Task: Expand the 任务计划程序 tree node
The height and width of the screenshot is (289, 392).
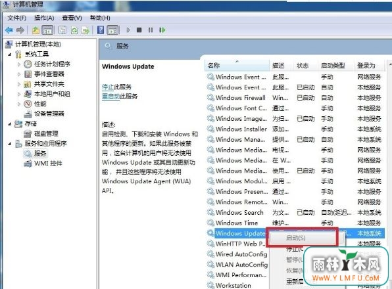Action: pos(19,64)
